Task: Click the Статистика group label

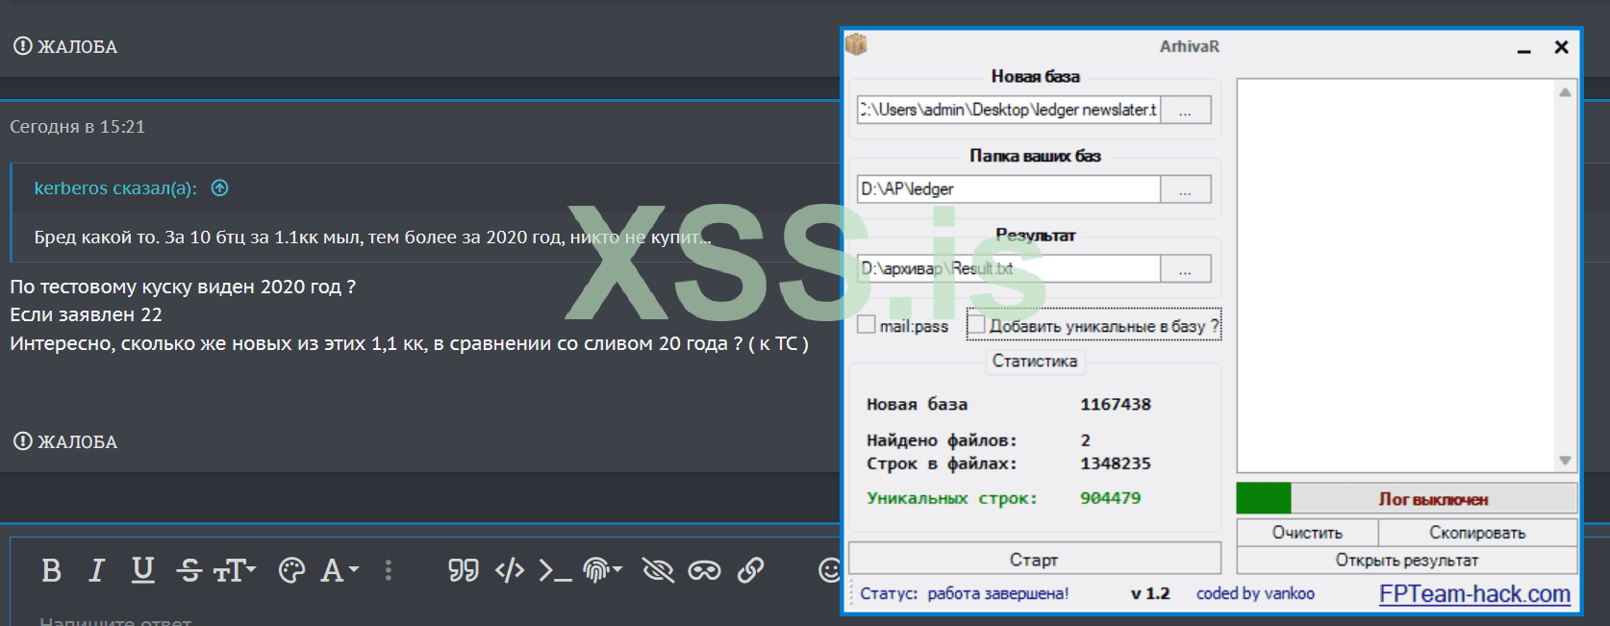Action: click(1035, 361)
